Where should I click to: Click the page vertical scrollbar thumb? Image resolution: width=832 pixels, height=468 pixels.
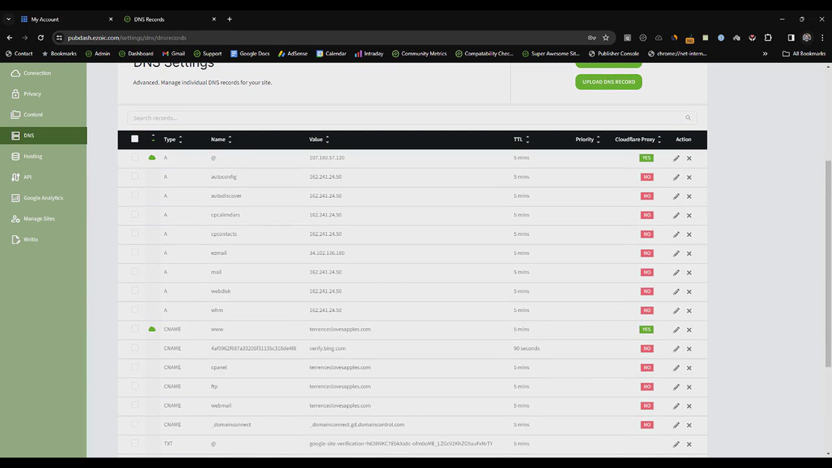pyautogui.click(x=828, y=264)
